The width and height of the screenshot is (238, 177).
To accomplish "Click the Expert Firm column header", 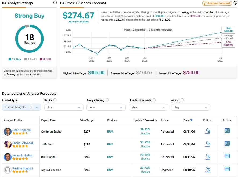I will coord(48,120).
